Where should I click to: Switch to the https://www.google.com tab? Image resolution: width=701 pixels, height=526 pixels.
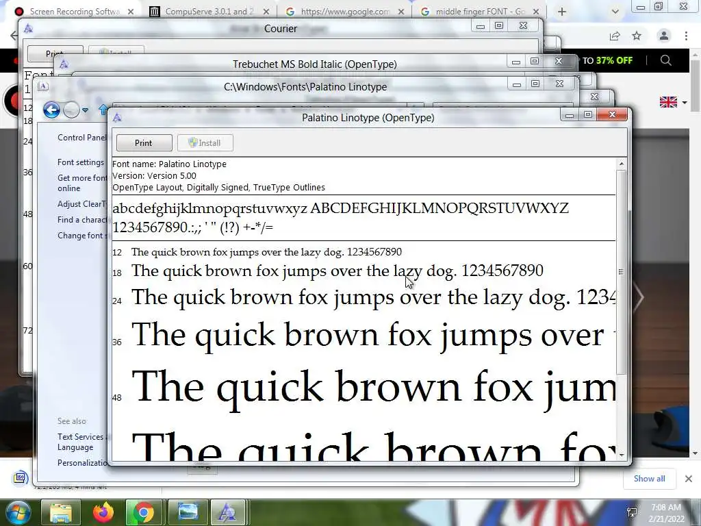tap(345, 11)
